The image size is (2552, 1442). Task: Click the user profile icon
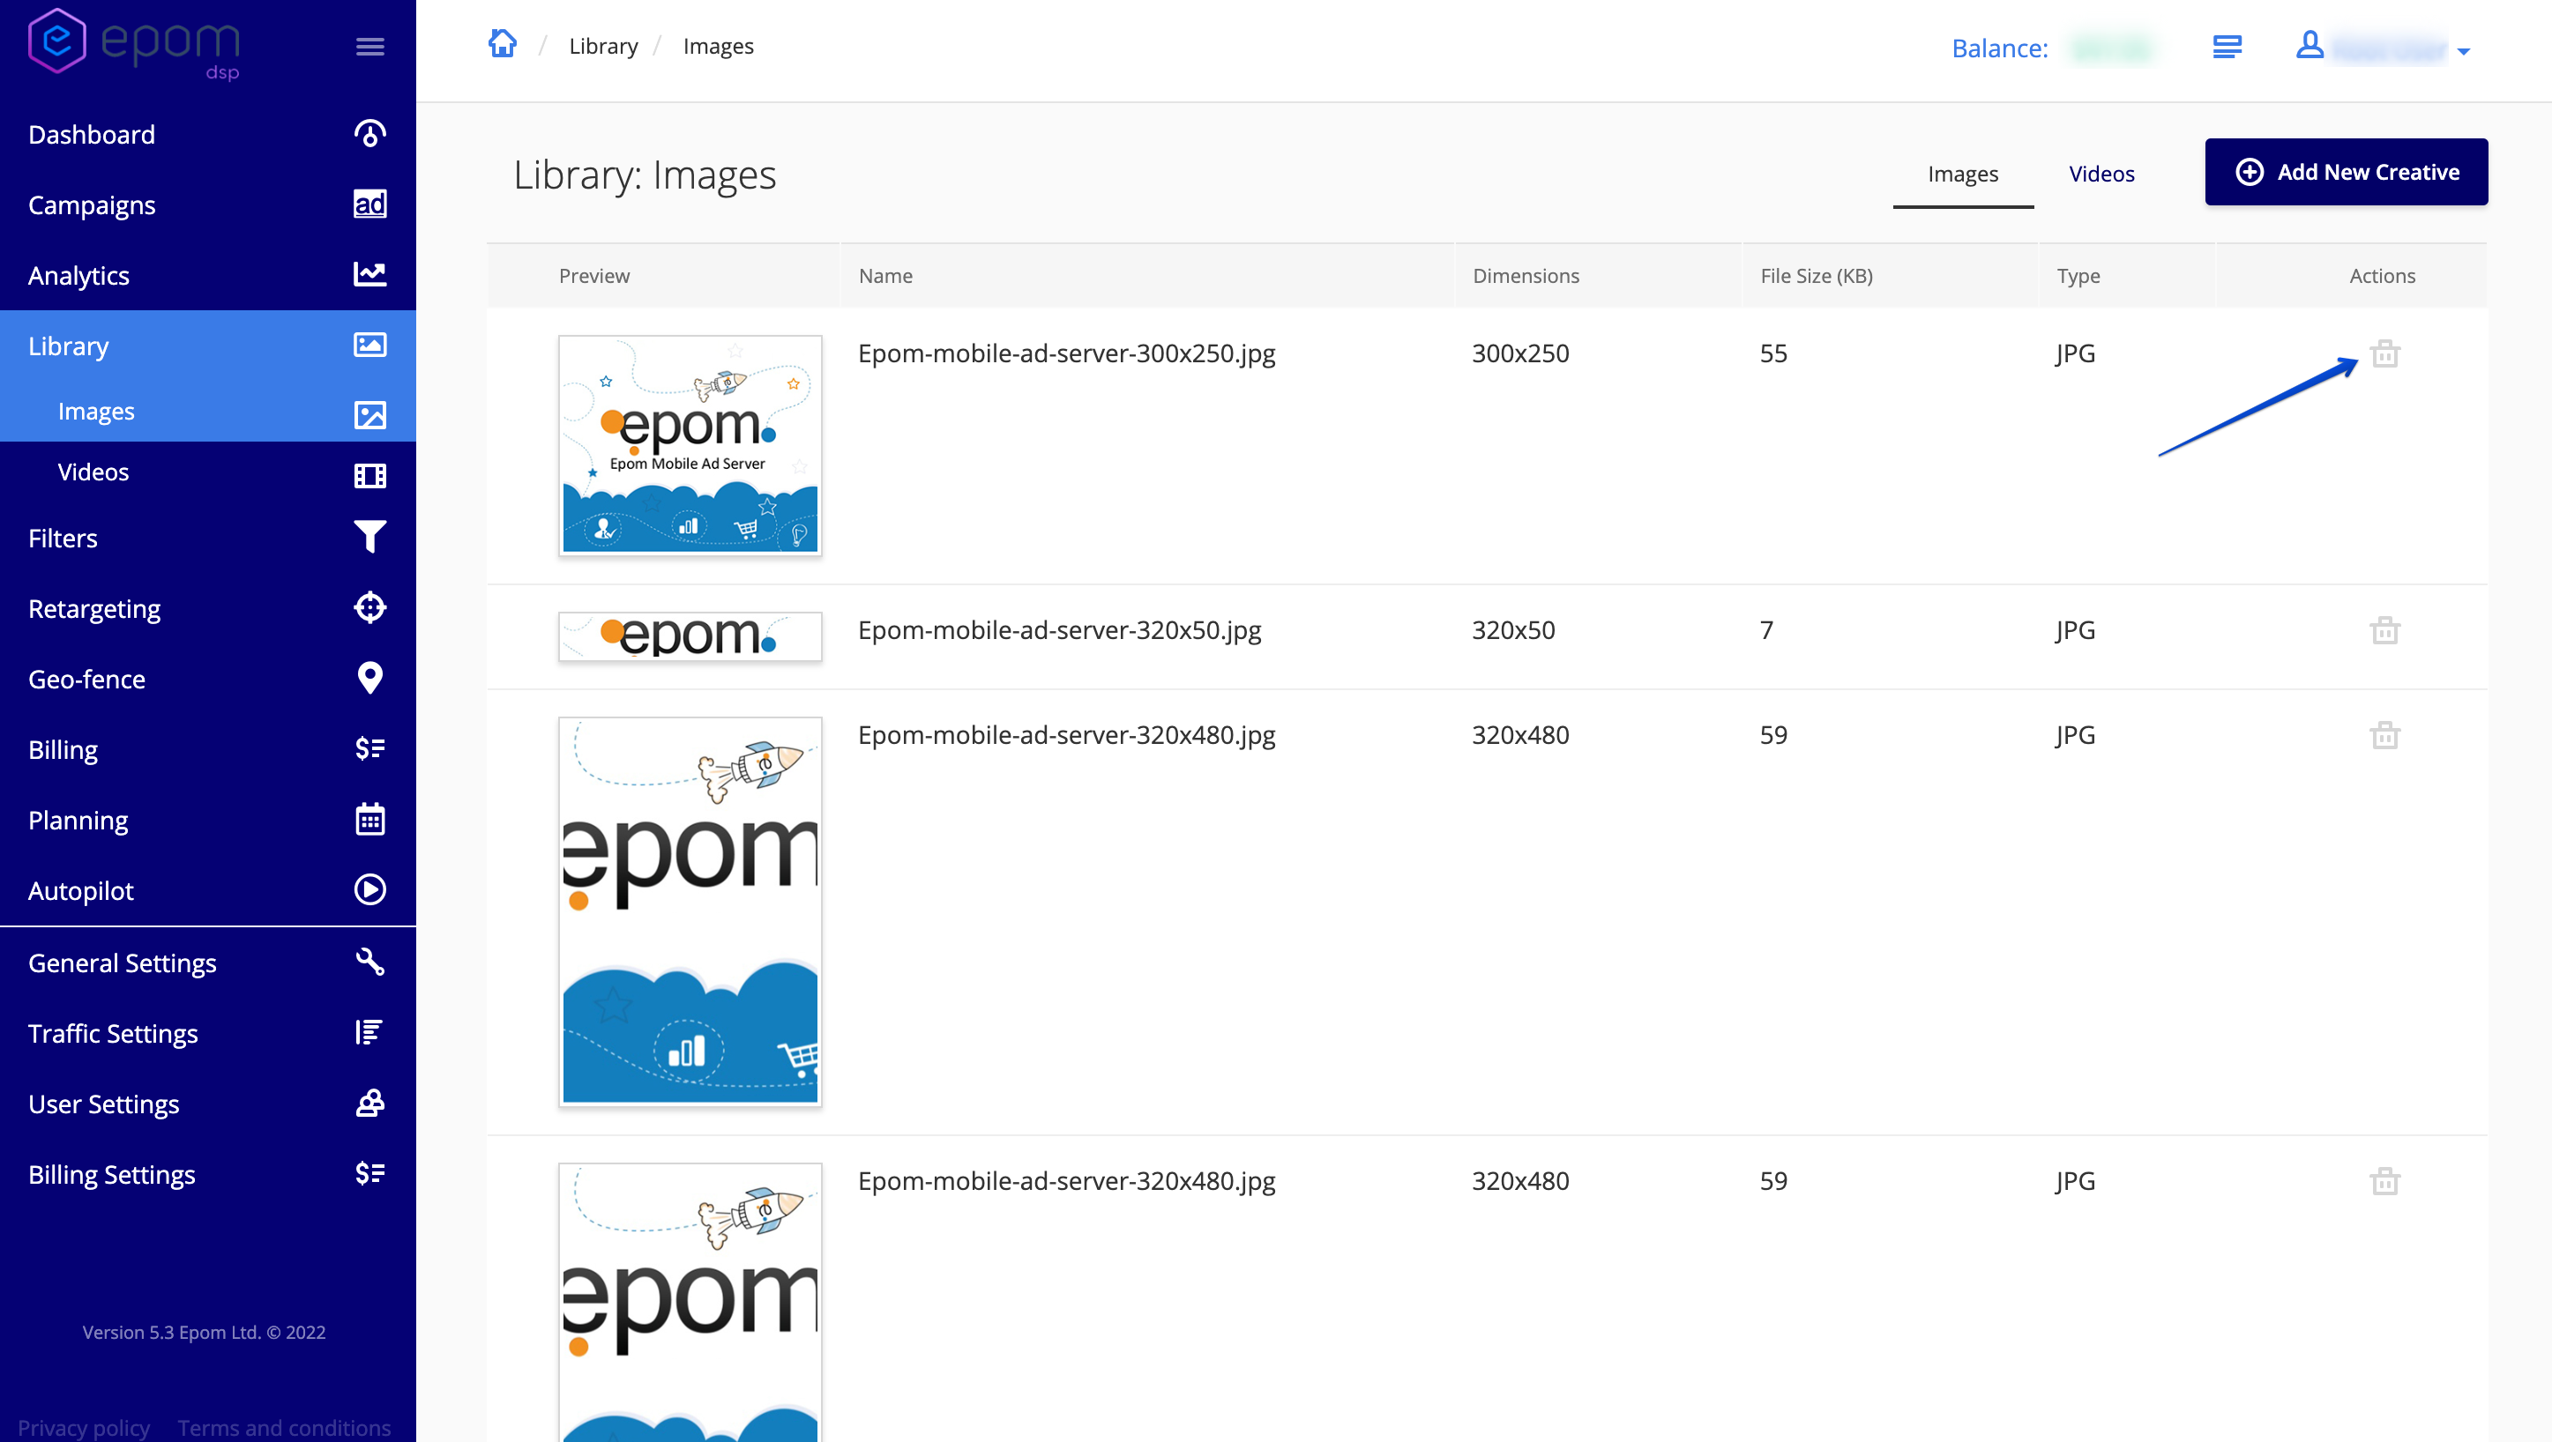pyautogui.click(x=2309, y=46)
